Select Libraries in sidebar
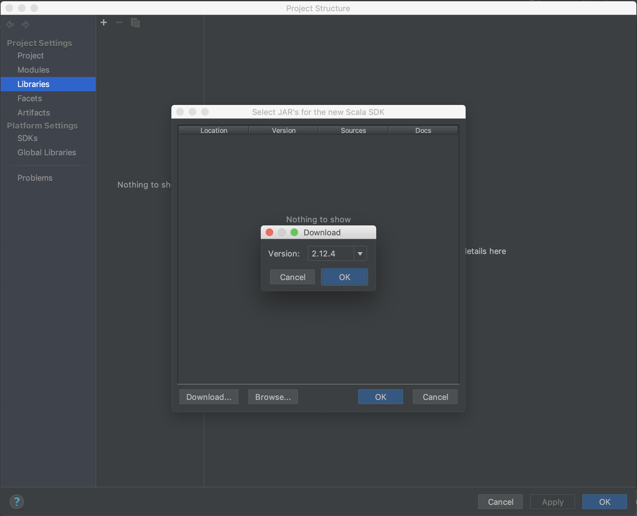637x516 pixels. coord(48,84)
